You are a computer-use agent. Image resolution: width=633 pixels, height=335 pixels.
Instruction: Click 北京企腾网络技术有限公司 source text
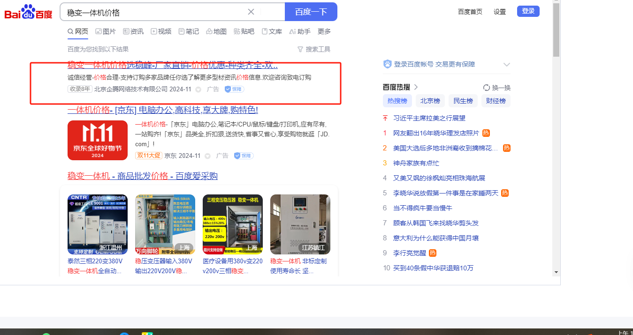(131, 89)
